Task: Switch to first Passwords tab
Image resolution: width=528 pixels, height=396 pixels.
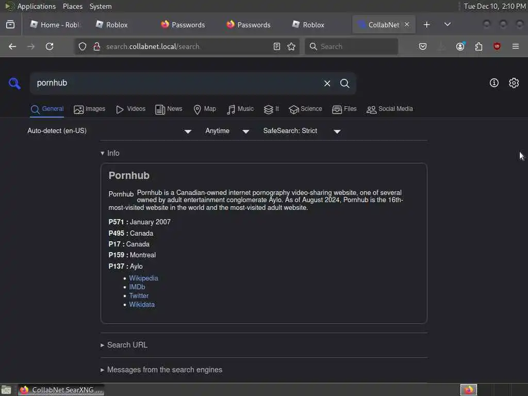Action: pos(183,25)
